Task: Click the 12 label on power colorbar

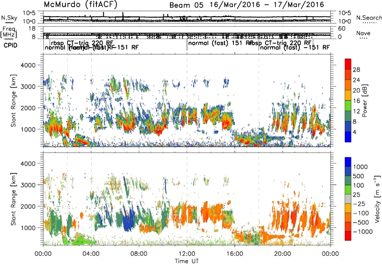Action: pyautogui.click(x=356, y=112)
